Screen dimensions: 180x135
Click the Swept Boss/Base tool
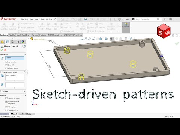coord(26,24)
